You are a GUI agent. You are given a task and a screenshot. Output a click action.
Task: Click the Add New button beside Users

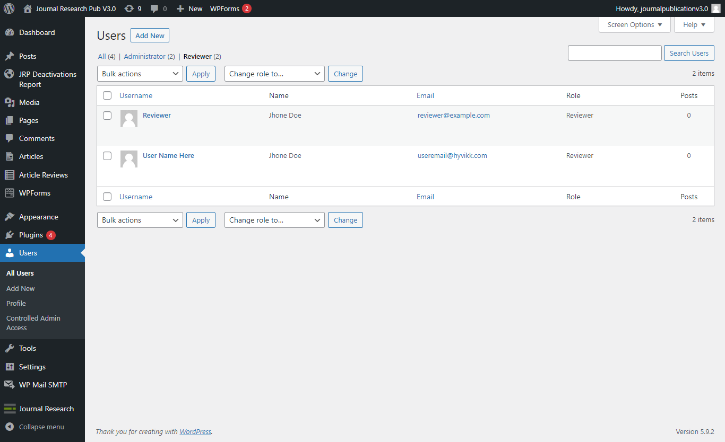[150, 36]
